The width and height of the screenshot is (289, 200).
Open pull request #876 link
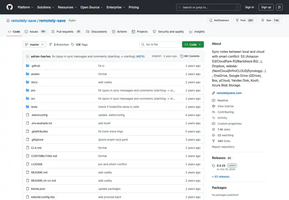pos(140,56)
